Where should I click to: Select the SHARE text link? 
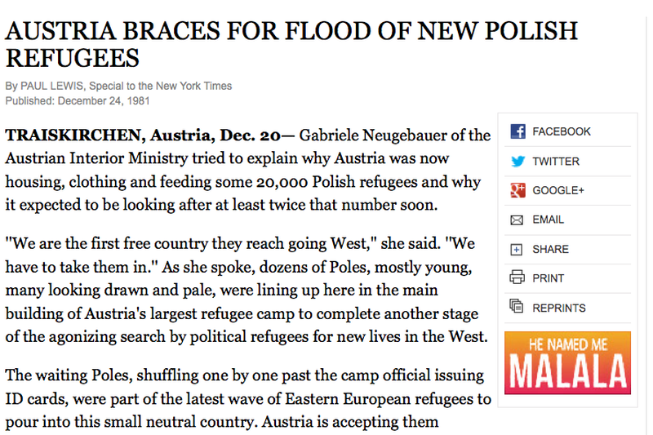point(550,249)
